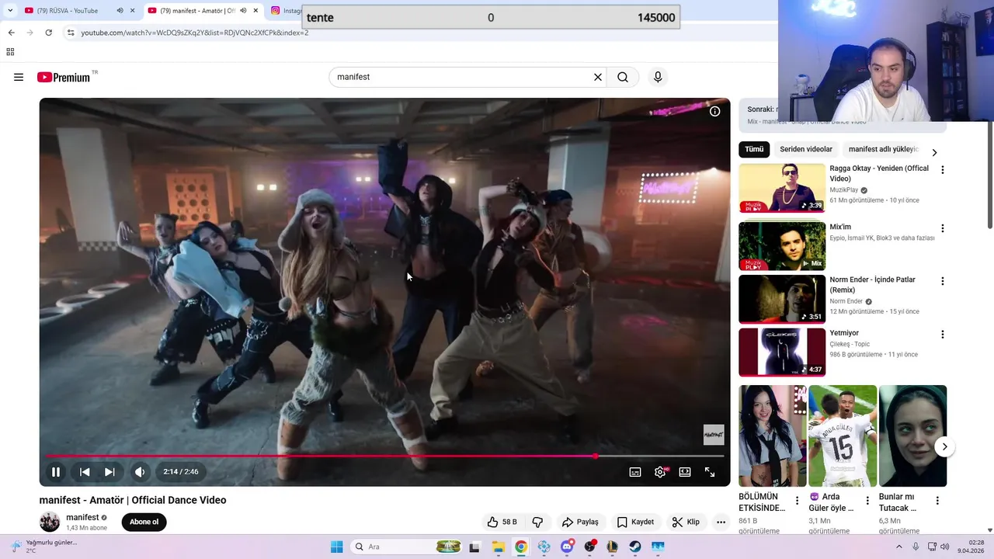Image resolution: width=994 pixels, height=559 pixels.
Task: Go back in browser history
Action: coord(11,33)
